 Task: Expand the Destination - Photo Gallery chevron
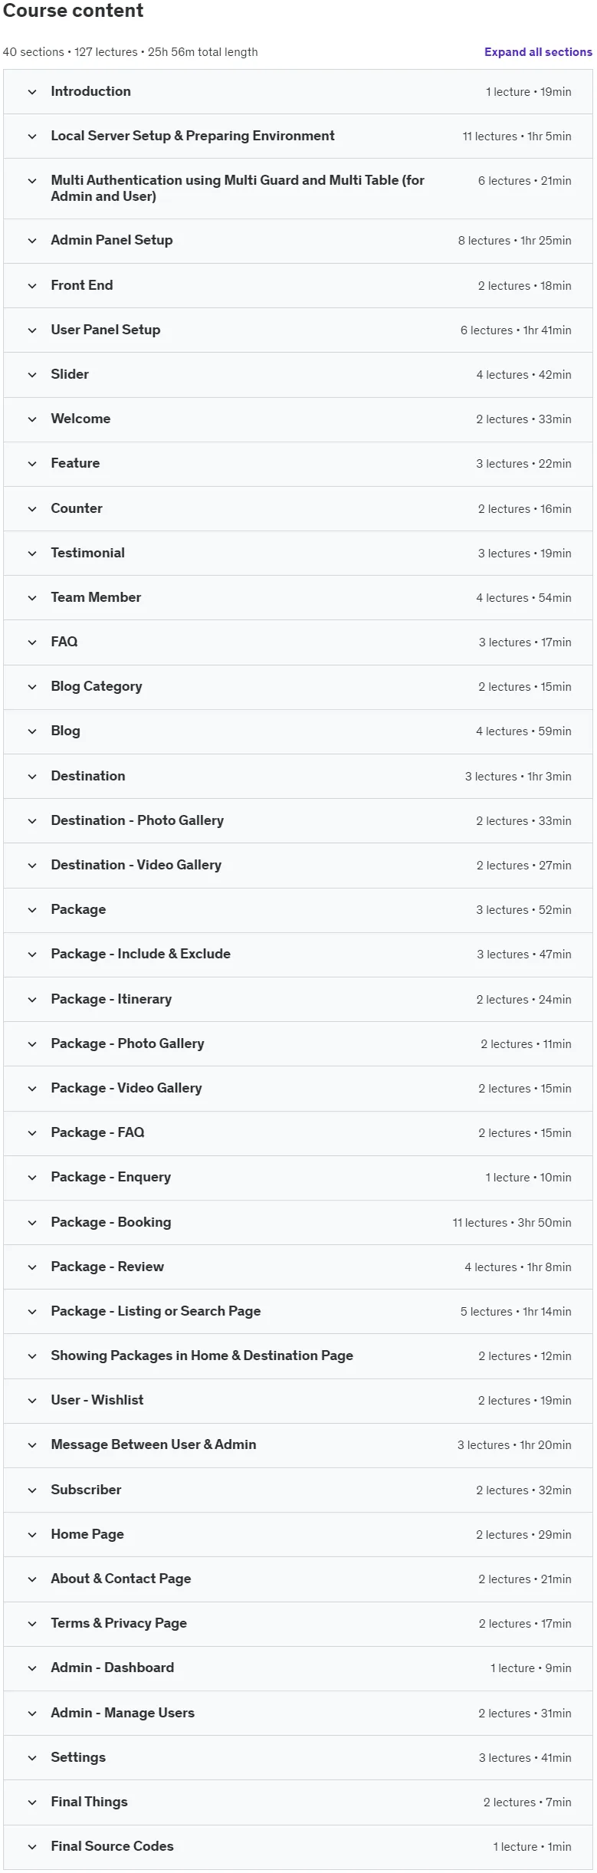click(x=32, y=821)
